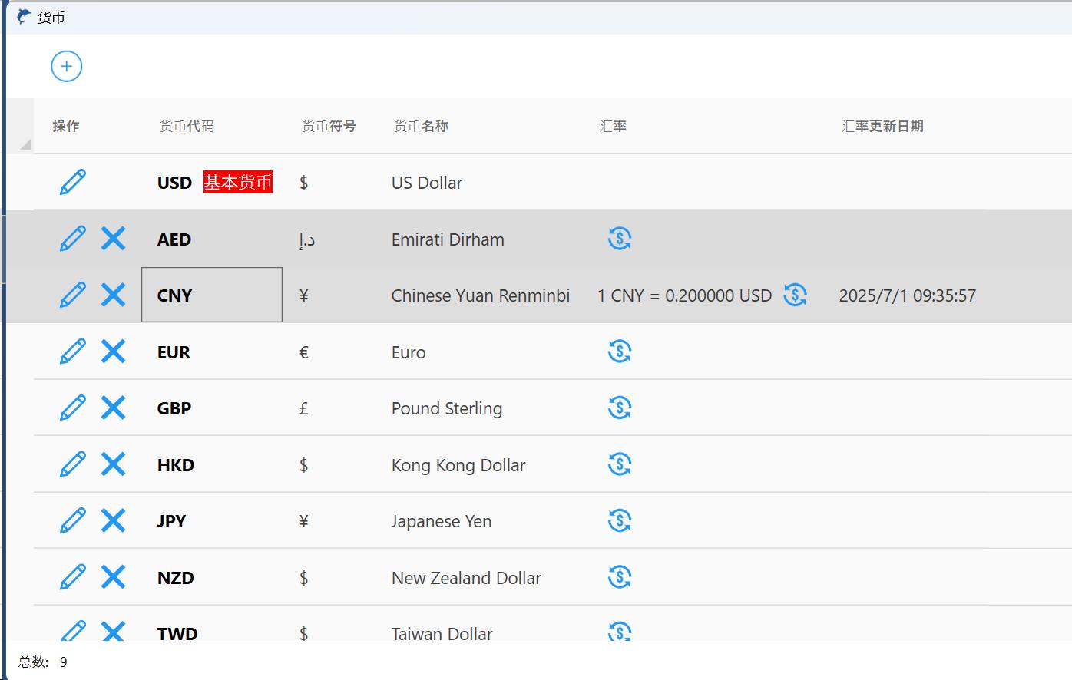
Task: Remove the GBP currency with X icon
Action: pos(113,408)
